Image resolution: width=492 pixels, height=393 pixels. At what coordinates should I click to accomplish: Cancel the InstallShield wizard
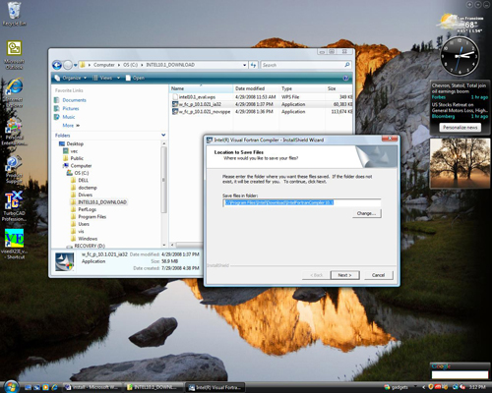point(378,275)
